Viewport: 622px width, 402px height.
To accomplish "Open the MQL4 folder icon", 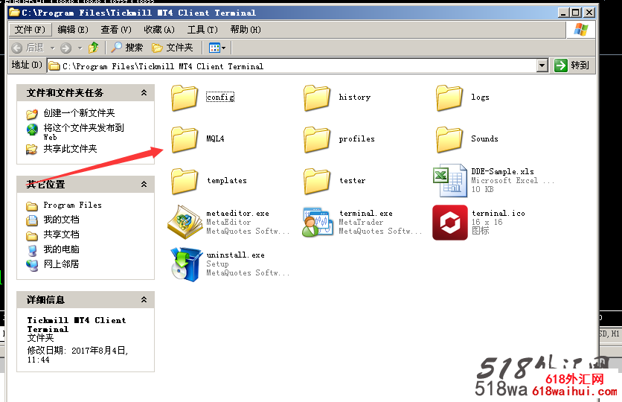I will 185,139.
